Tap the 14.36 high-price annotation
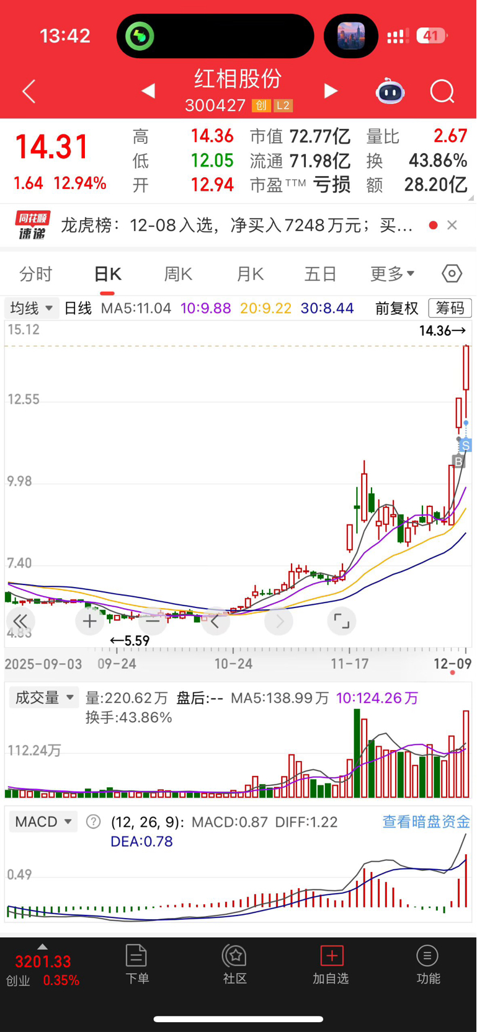This screenshot has width=477, height=1032. pyautogui.click(x=442, y=331)
